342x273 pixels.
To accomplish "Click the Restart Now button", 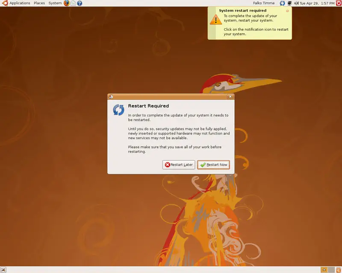I will click(213, 165).
